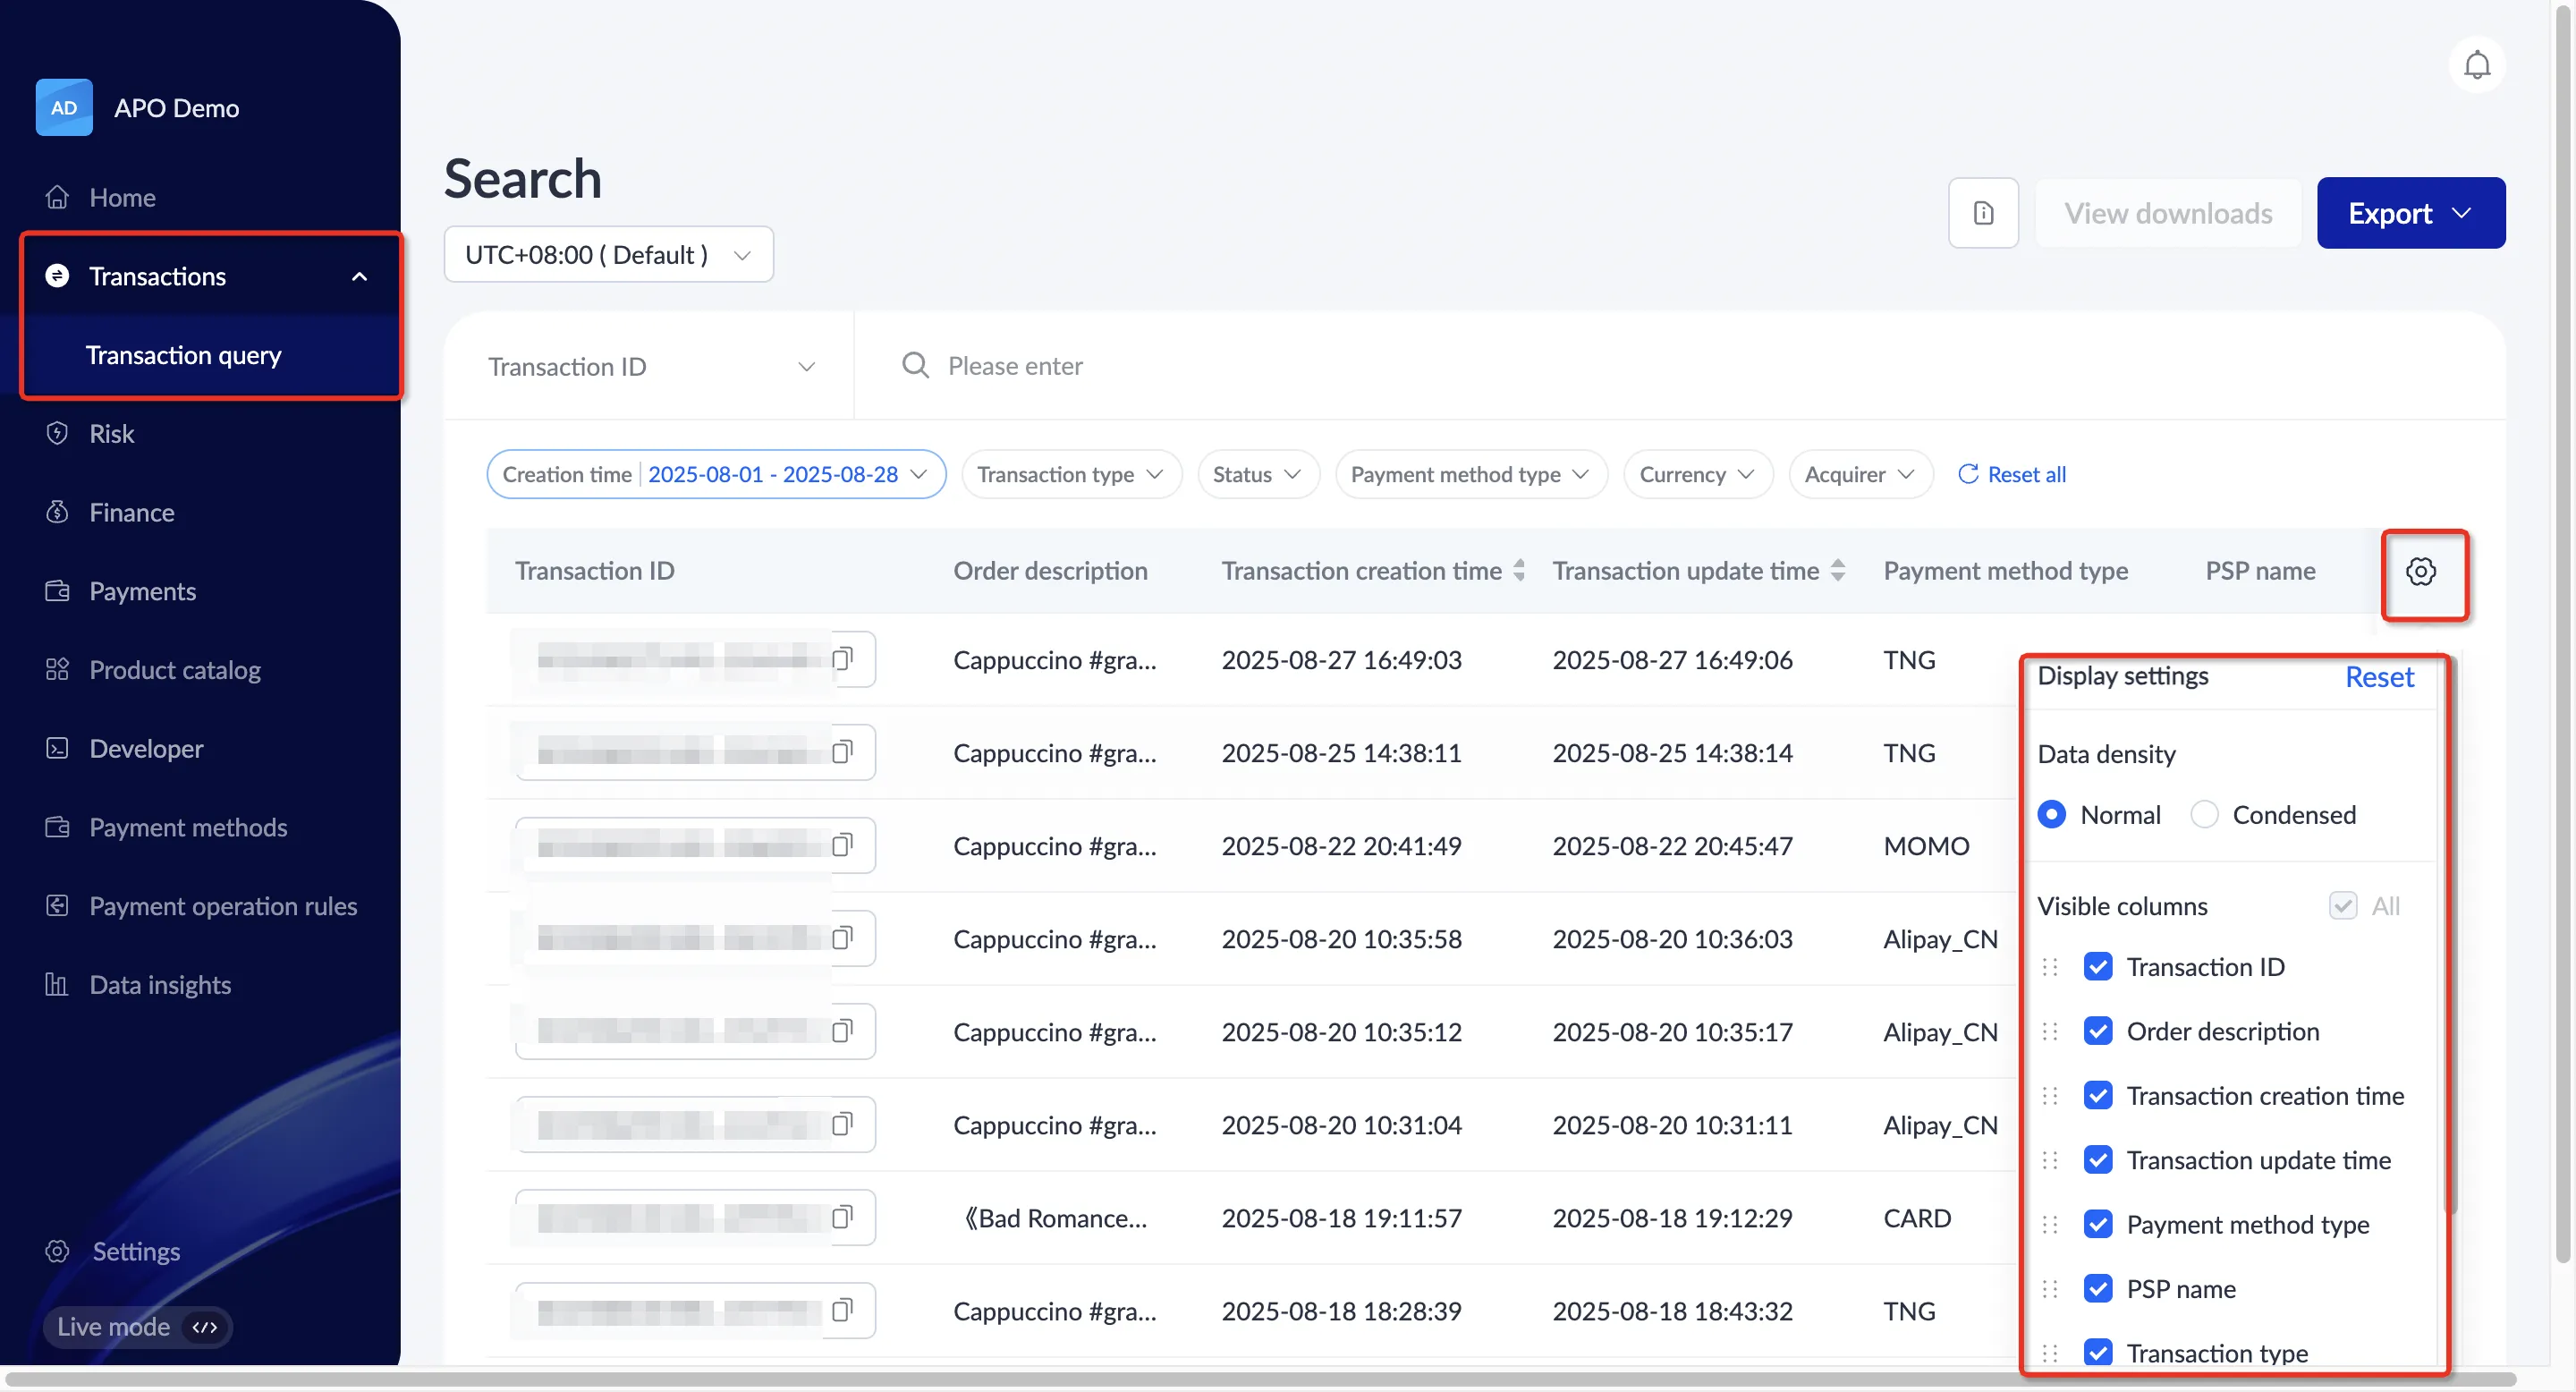Viewport: 2576px width, 1392px height.
Task: Open the UTC+08:00 timezone dropdown
Action: click(608, 255)
